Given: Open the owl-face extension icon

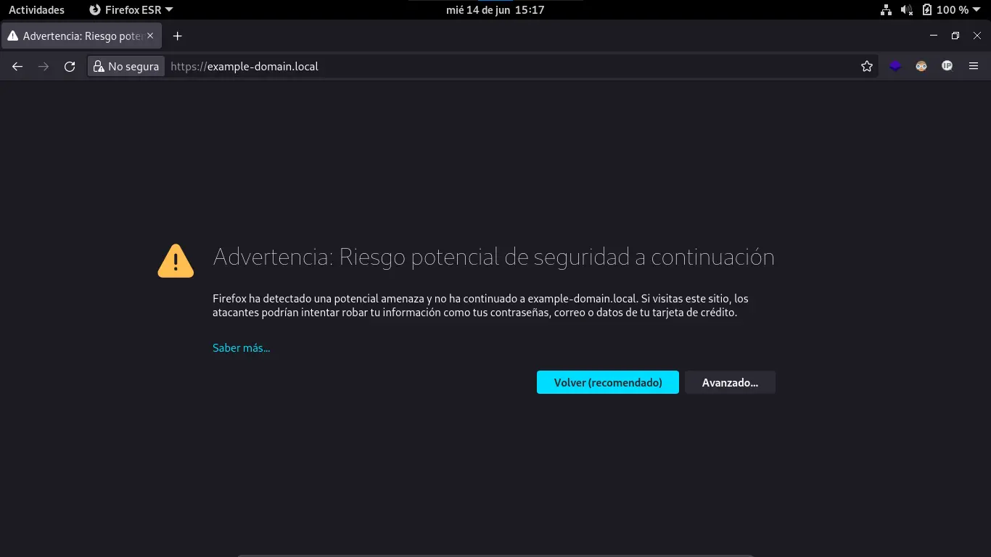Looking at the screenshot, I should (921, 66).
